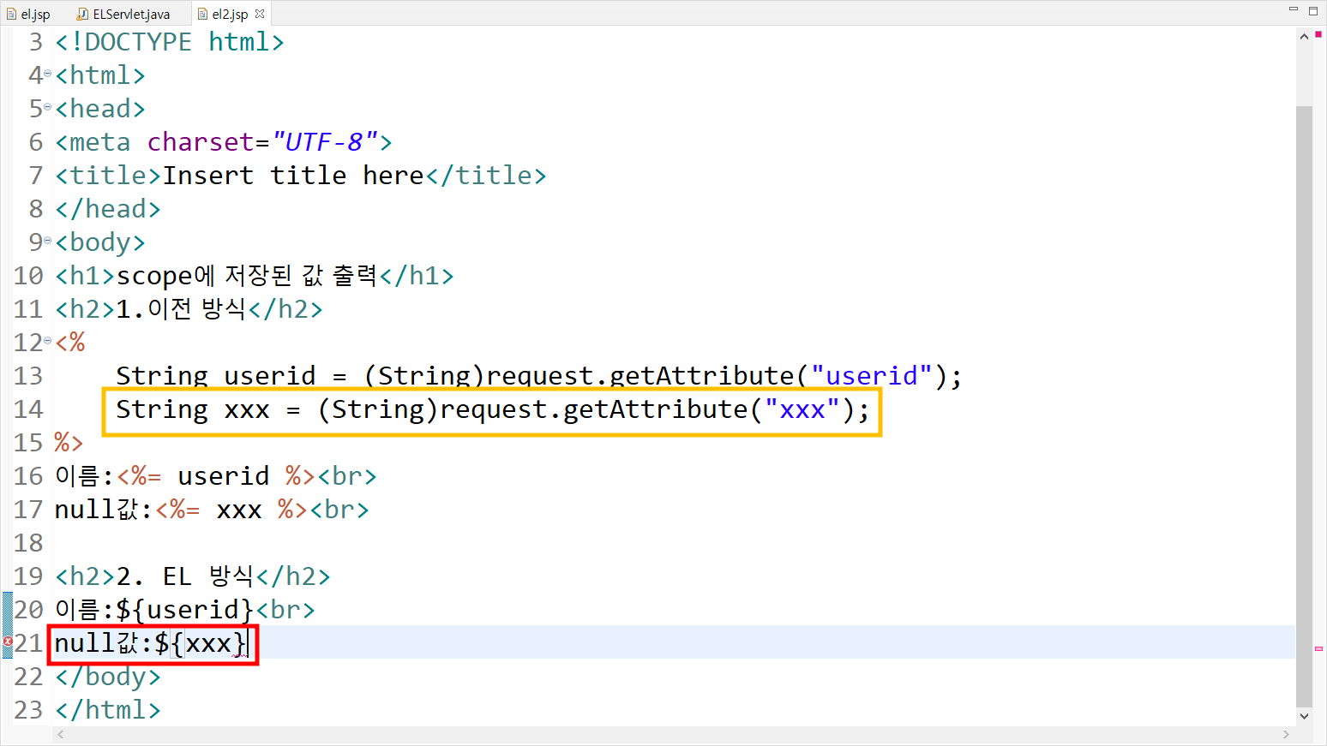Click the "userid" string literal on line 13
This screenshot has height=746, width=1327.
point(871,376)
